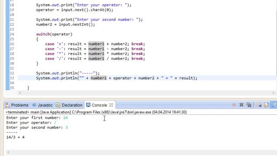Click "break;" on line 26
The width and height of the screenshot is (277, 156).
point(138,44)
